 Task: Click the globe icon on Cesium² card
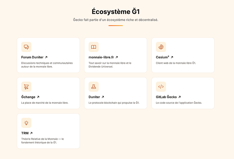click(x=161, y=47)
